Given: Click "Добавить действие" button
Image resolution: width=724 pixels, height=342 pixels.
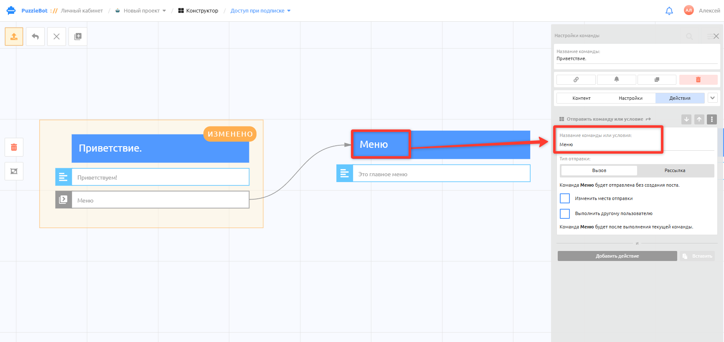Looking at the screenshot, I should pyautogui.click(x=617, y=256).
